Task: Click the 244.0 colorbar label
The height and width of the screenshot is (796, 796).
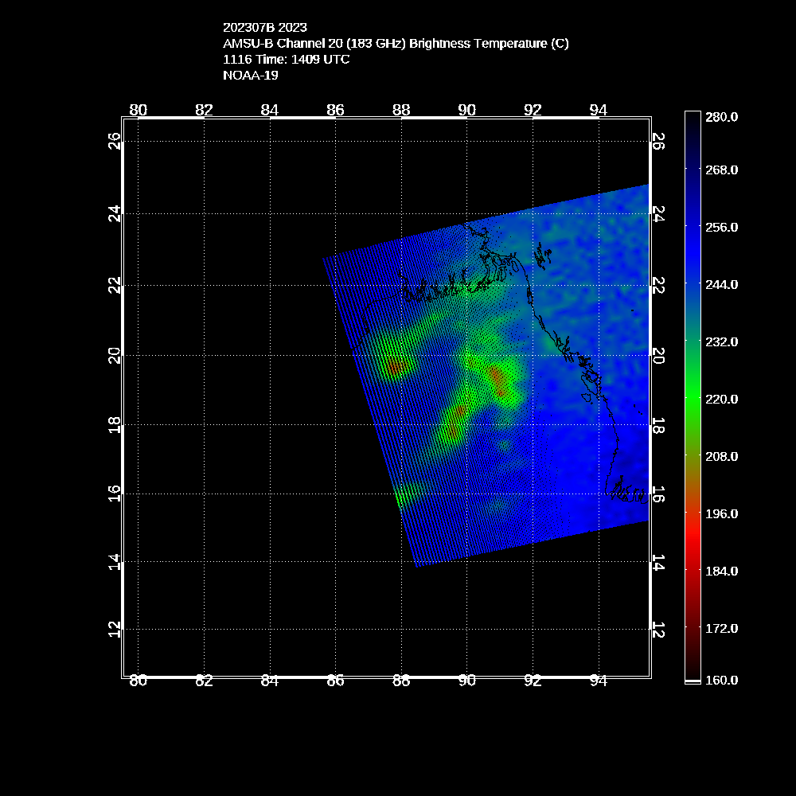Action: [x=721, y=284]
